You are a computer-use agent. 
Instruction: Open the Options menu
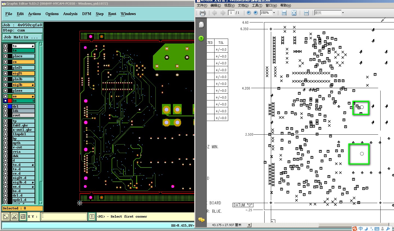52,14
